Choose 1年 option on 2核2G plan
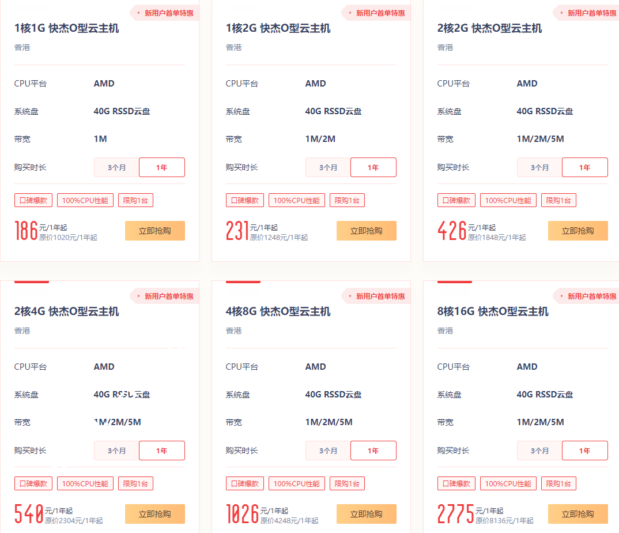The width and height of the screenshot is (619, 533). coord(585,167)
